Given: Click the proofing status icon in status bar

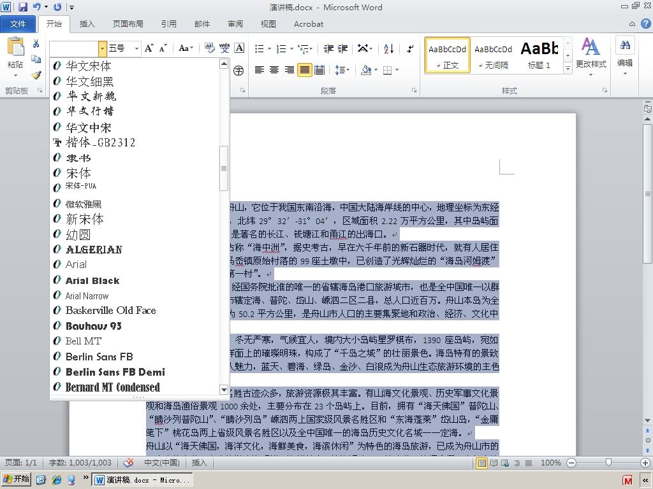Looking at the screenshot, I should 128,462.
